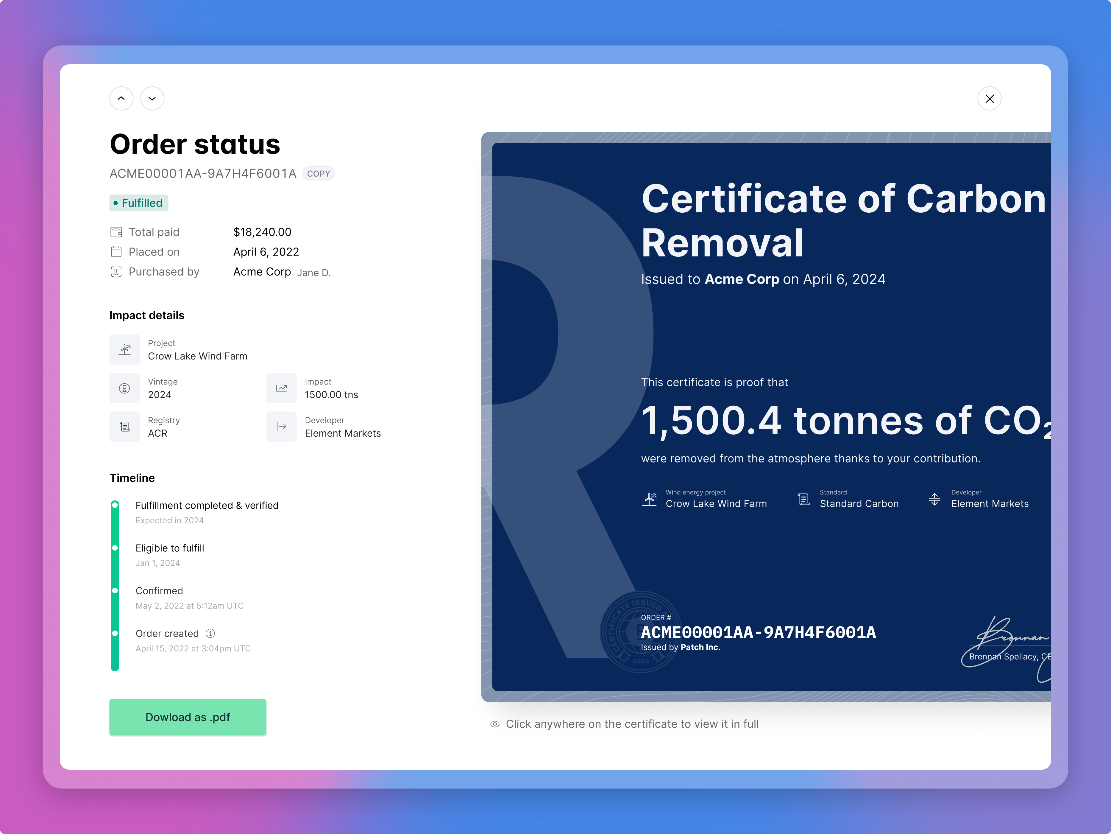Go to previous order with up chevron
This screenshot has height=834, width=1111.
coord(121,99)
